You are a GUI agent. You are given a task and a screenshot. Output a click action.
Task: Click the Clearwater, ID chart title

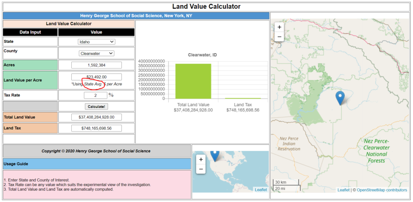point(202,55)
